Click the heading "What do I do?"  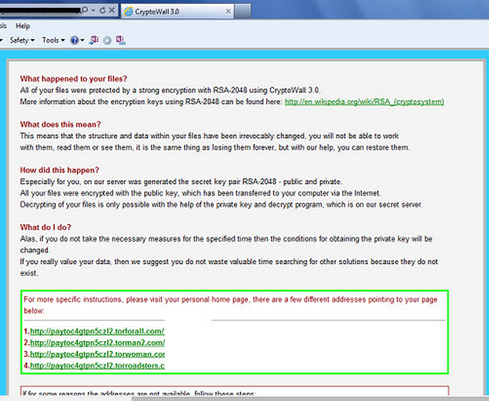point(45,228)
